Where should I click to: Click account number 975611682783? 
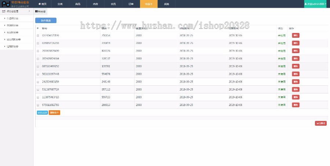pos(51,105)
